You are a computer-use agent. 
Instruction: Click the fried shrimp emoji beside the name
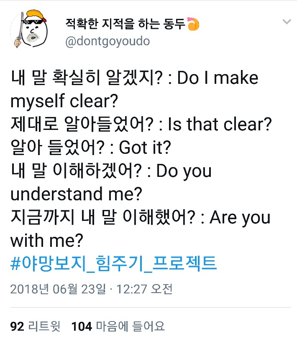point(193,24)
